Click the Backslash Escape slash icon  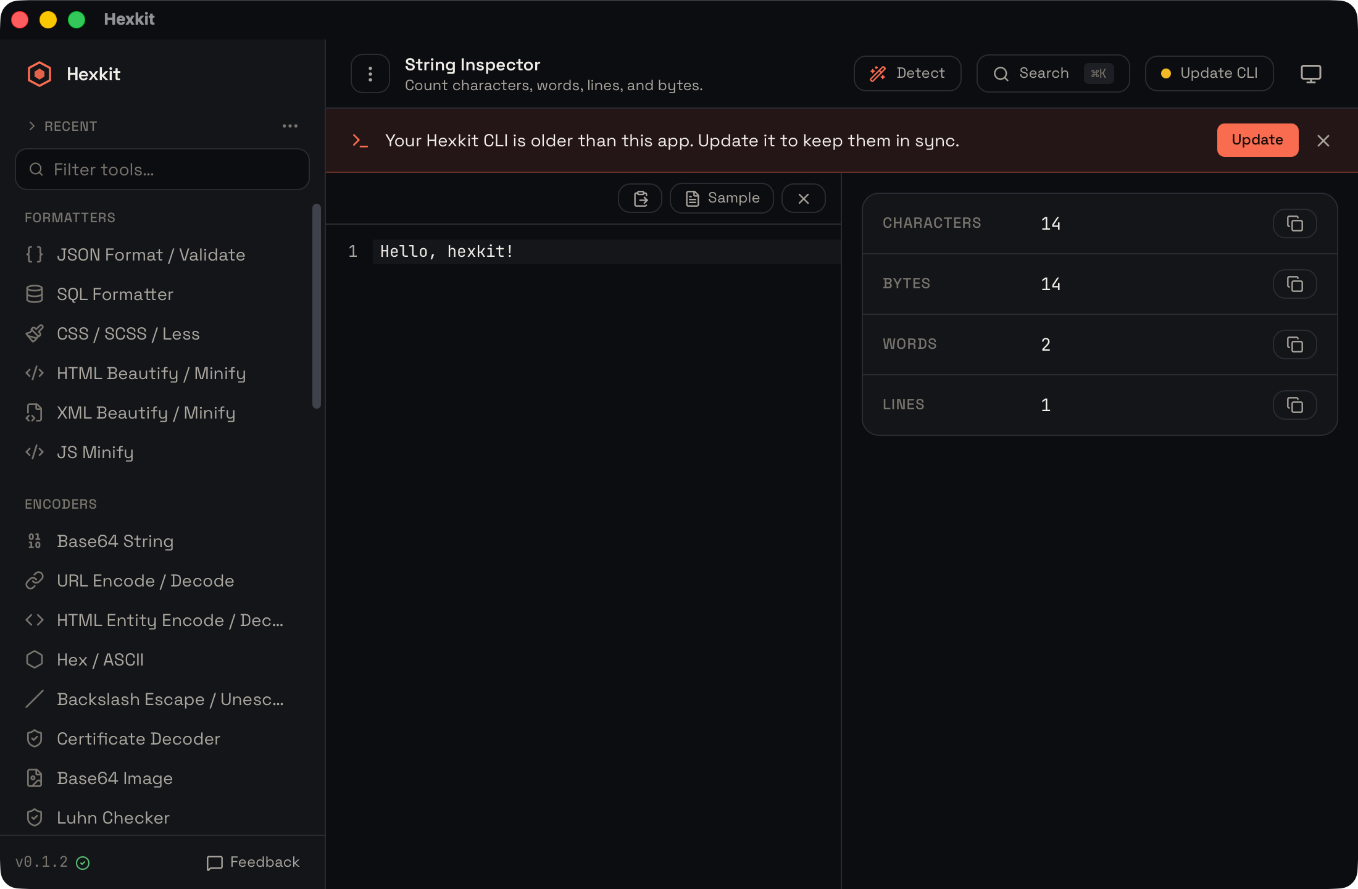point(35,699)
